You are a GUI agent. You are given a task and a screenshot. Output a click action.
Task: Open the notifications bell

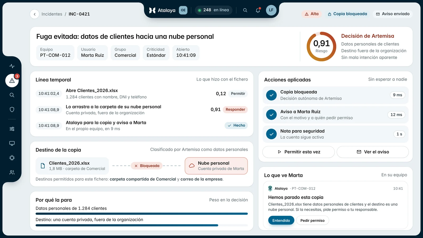[x=258, y=10]
